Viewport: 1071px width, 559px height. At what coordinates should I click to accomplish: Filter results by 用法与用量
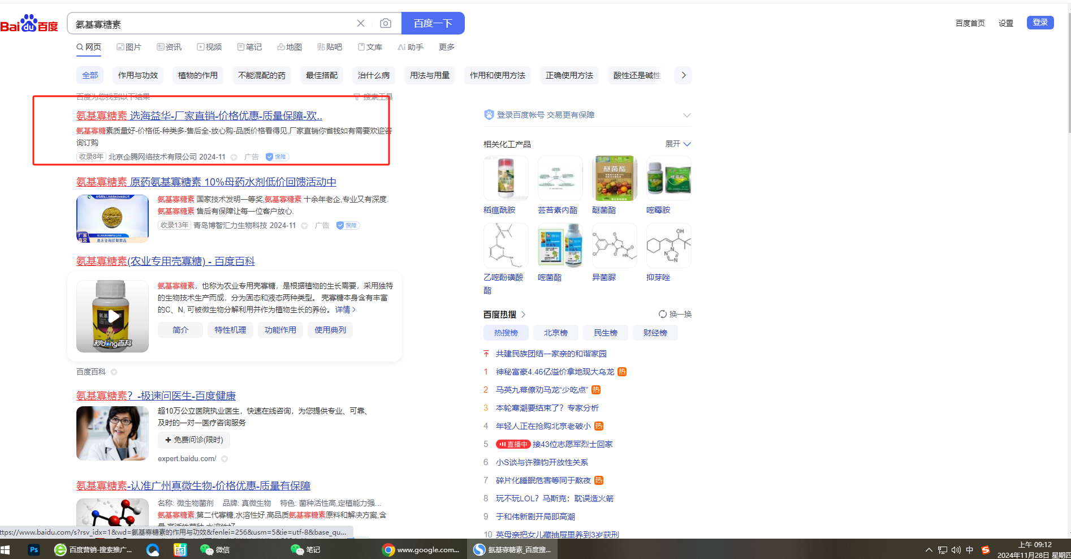point(430,75)
